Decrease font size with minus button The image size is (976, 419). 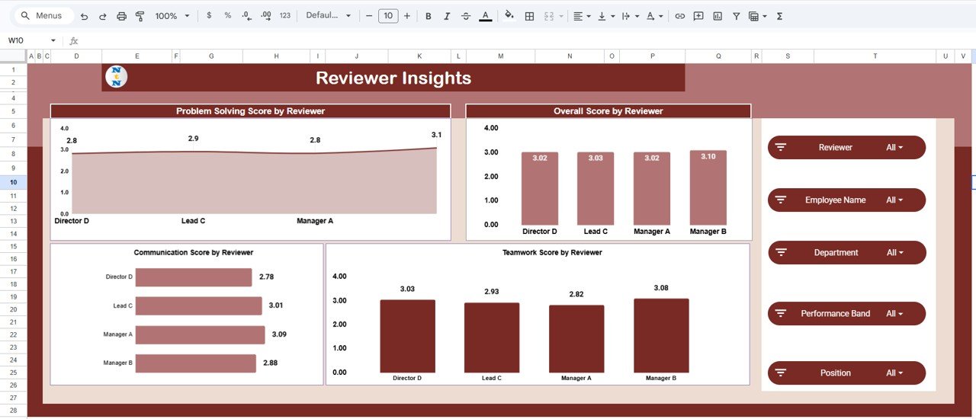coord(369,16)
